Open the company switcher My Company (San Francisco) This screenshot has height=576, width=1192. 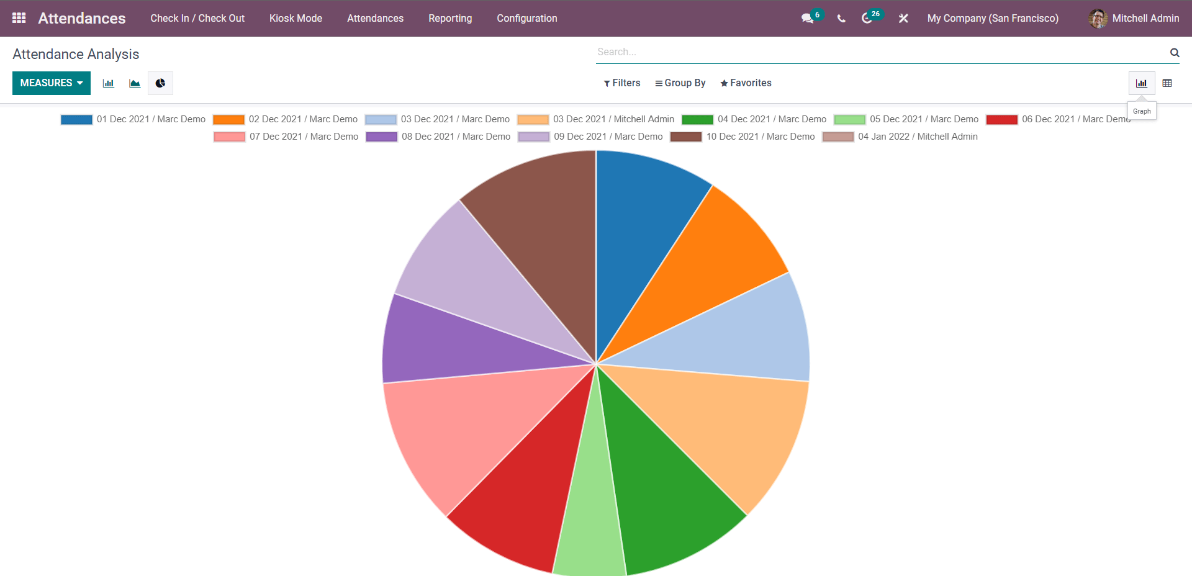click(x=993, y=19)
